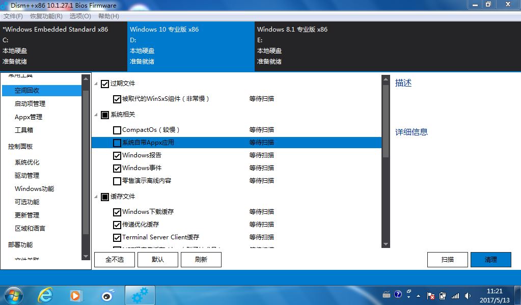The width and height of the screenshot is (521, 305).
Task: Select Windows 10 专业版 x86 image tab
Action: tap(190, 46)
